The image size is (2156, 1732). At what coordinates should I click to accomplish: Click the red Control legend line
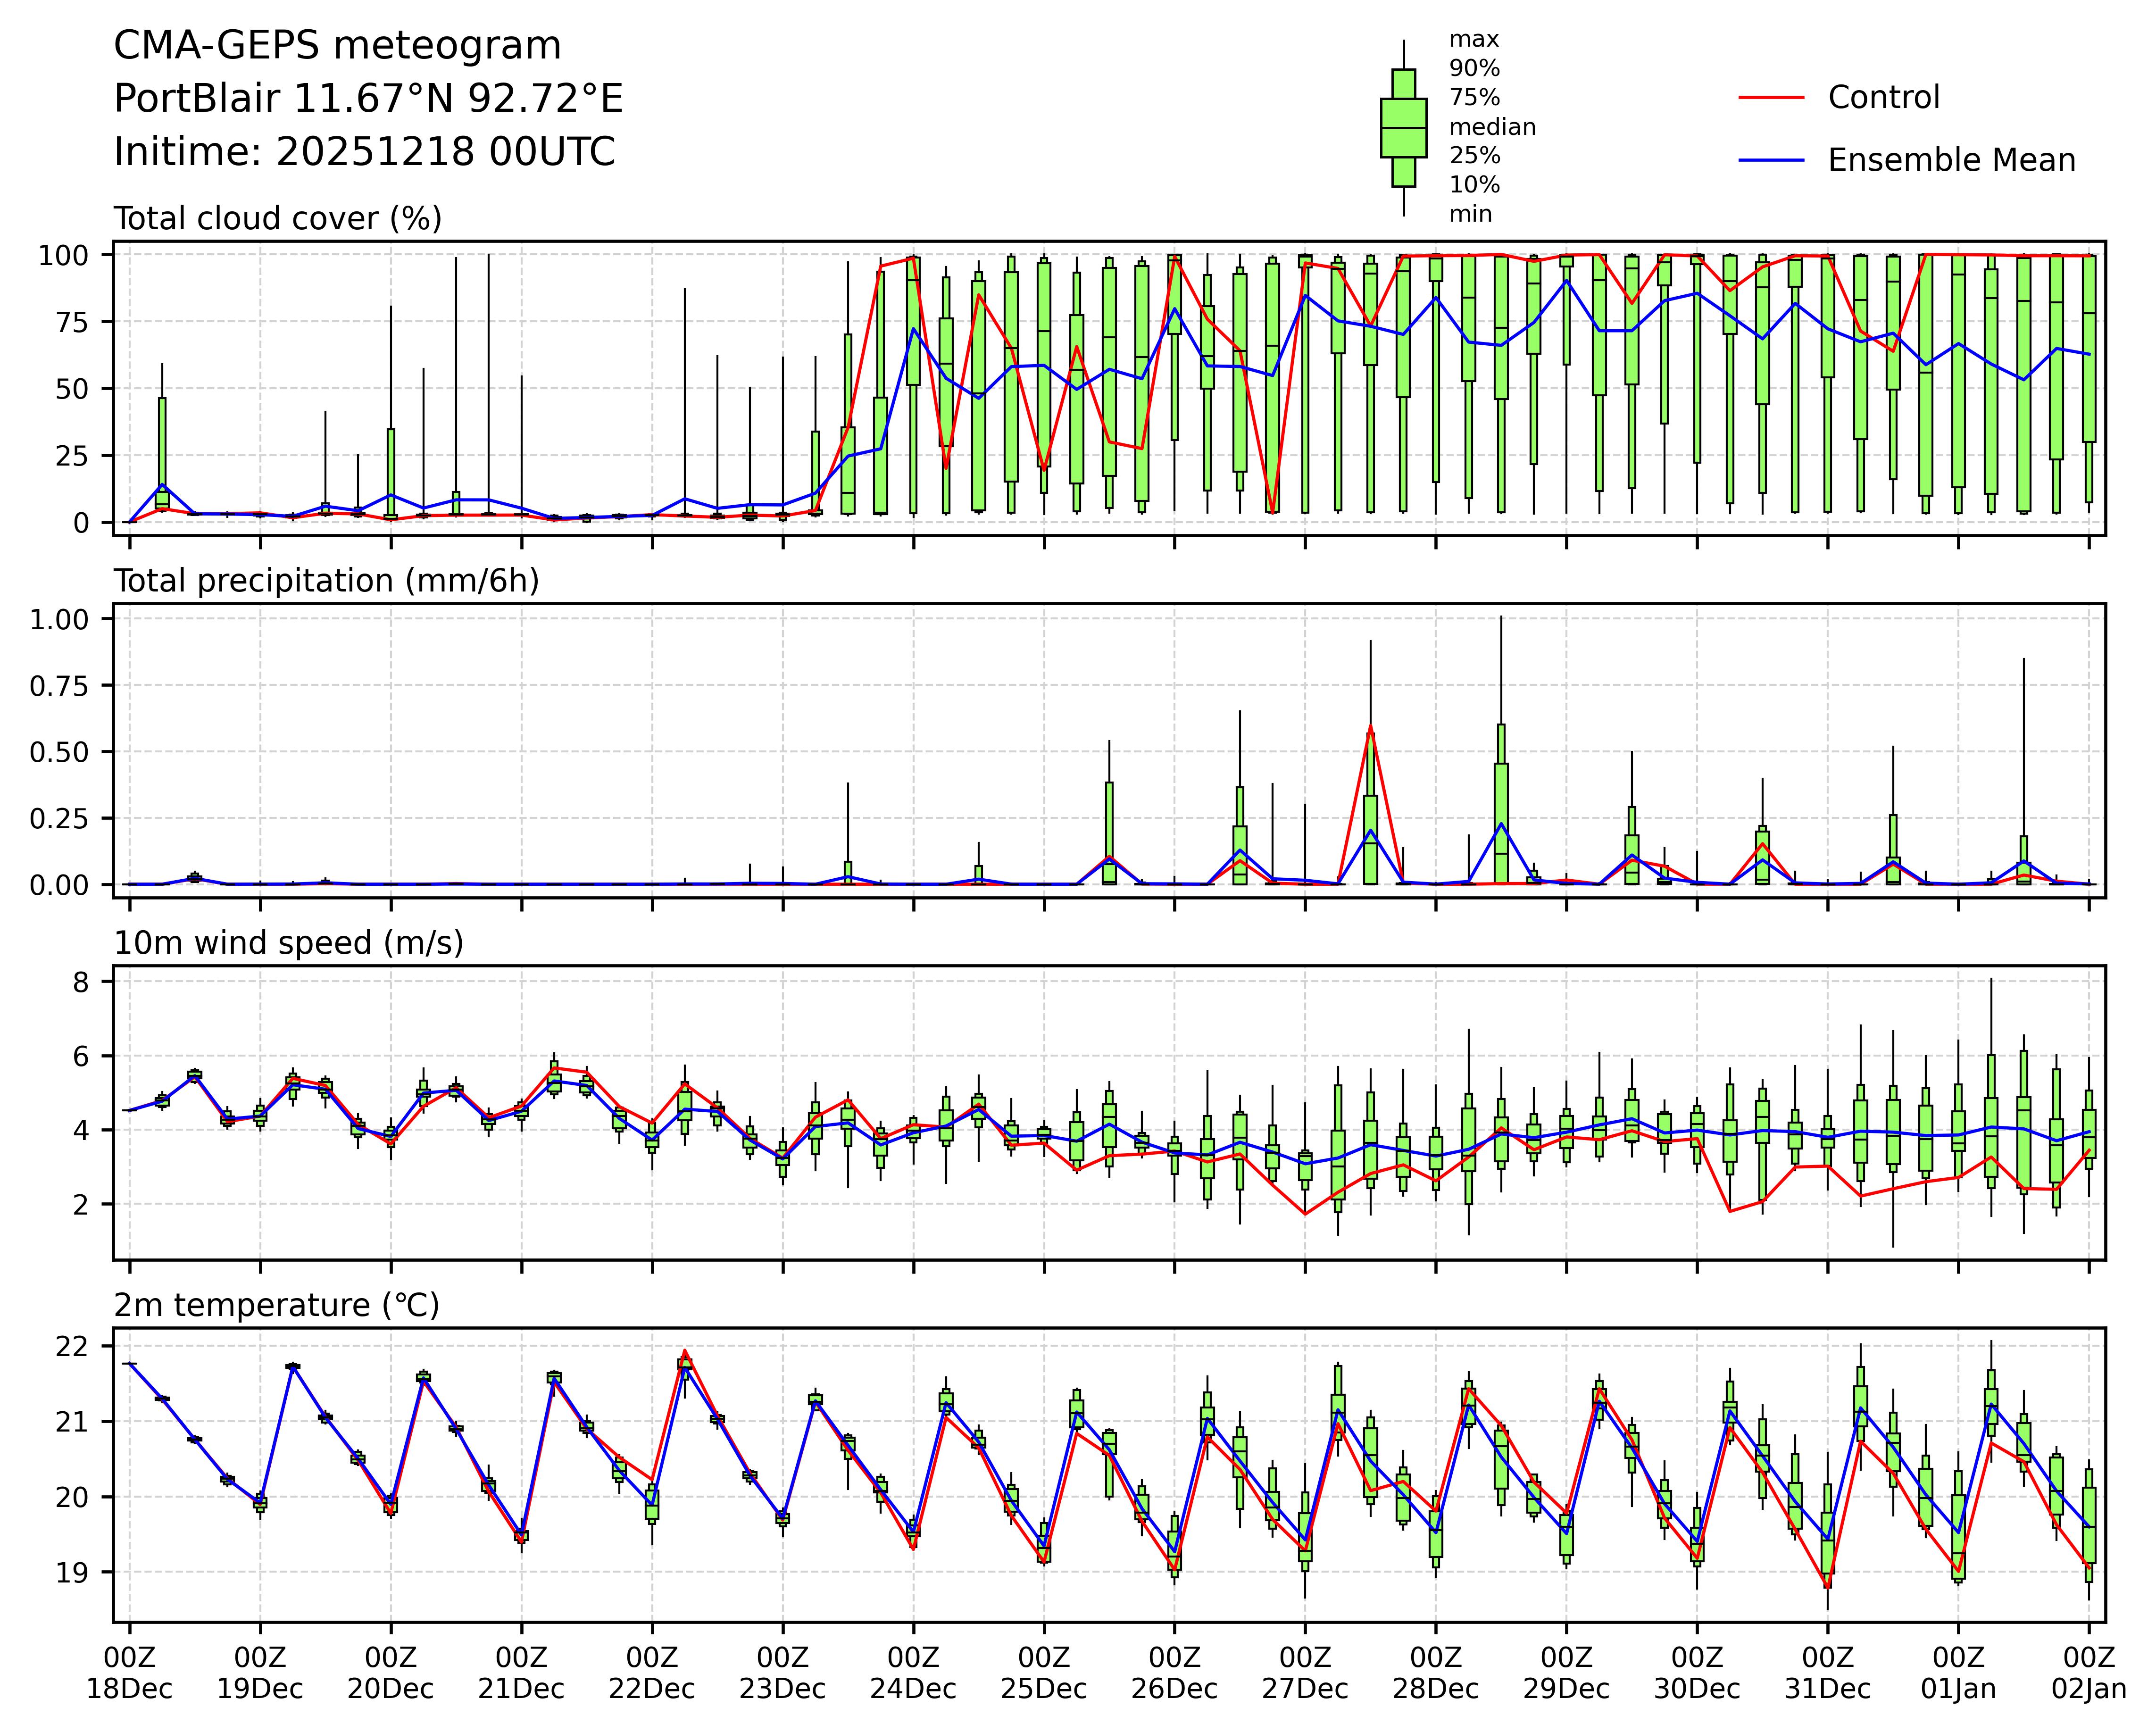pyautogui.click(x=1771, y=98)
